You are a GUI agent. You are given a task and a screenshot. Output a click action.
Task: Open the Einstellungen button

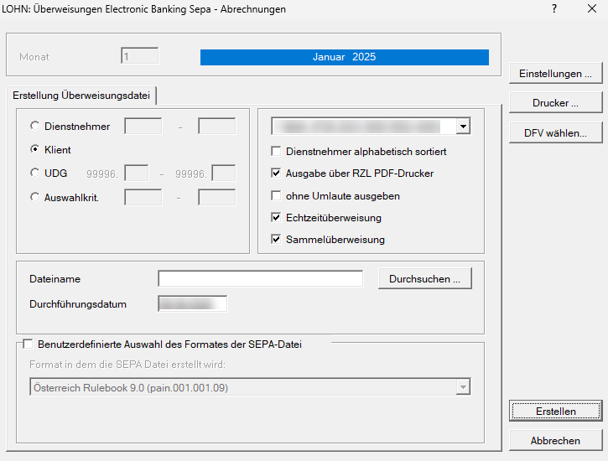555,74
